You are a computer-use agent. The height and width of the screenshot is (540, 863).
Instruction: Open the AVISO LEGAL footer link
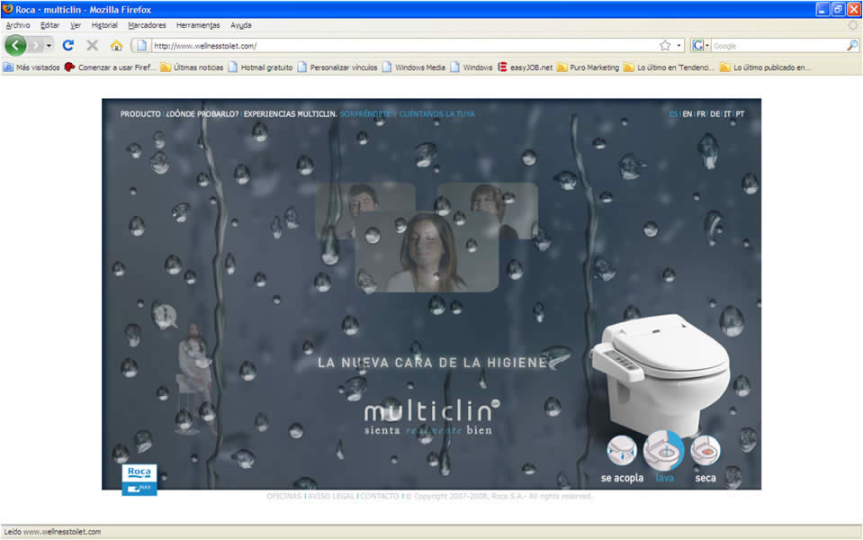pyautogui.click(x=331, y=496)
